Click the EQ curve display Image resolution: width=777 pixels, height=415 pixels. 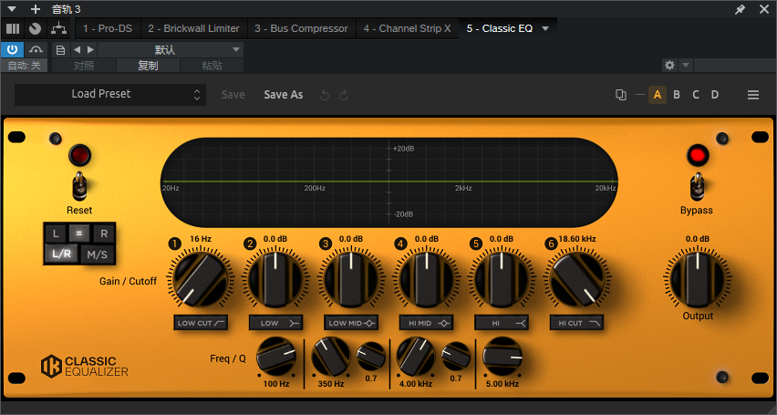(x=389, y=182)
